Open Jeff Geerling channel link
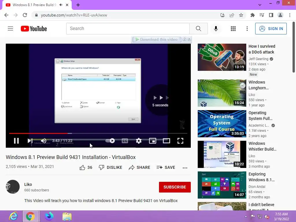The height and width of the screenshot is (222, 296). 258,59
